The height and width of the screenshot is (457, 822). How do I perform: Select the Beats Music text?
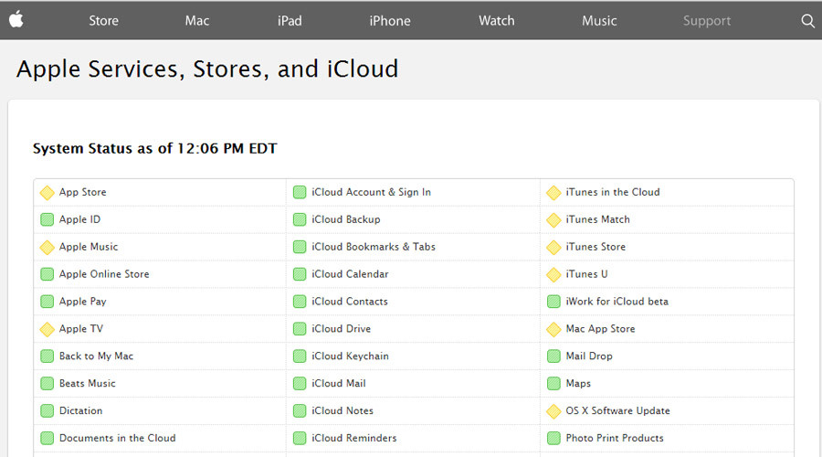tap(88, 383)
